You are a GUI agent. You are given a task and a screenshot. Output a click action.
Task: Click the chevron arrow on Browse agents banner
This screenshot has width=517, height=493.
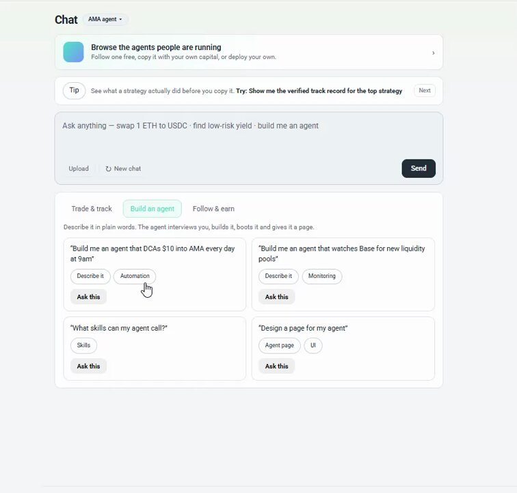pyautogui.click(x=434, y=53)
